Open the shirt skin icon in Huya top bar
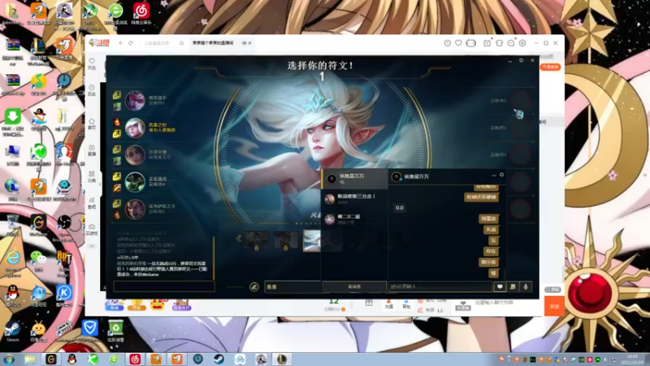Viewport: 650px width, 366px height. 499,43
